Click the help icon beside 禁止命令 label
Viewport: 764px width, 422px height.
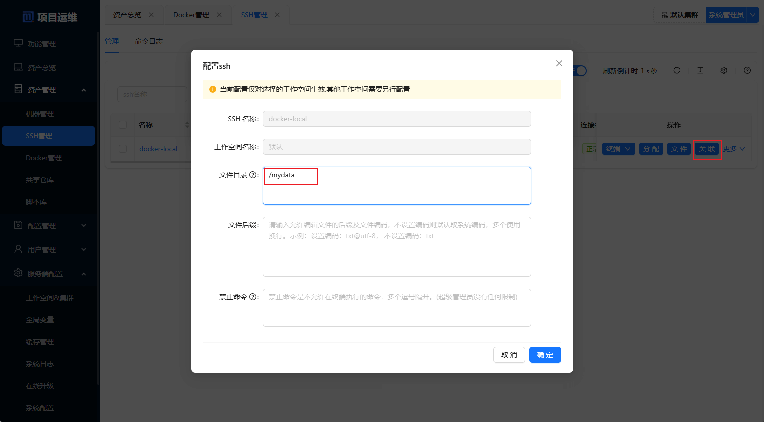coord(253,297)
